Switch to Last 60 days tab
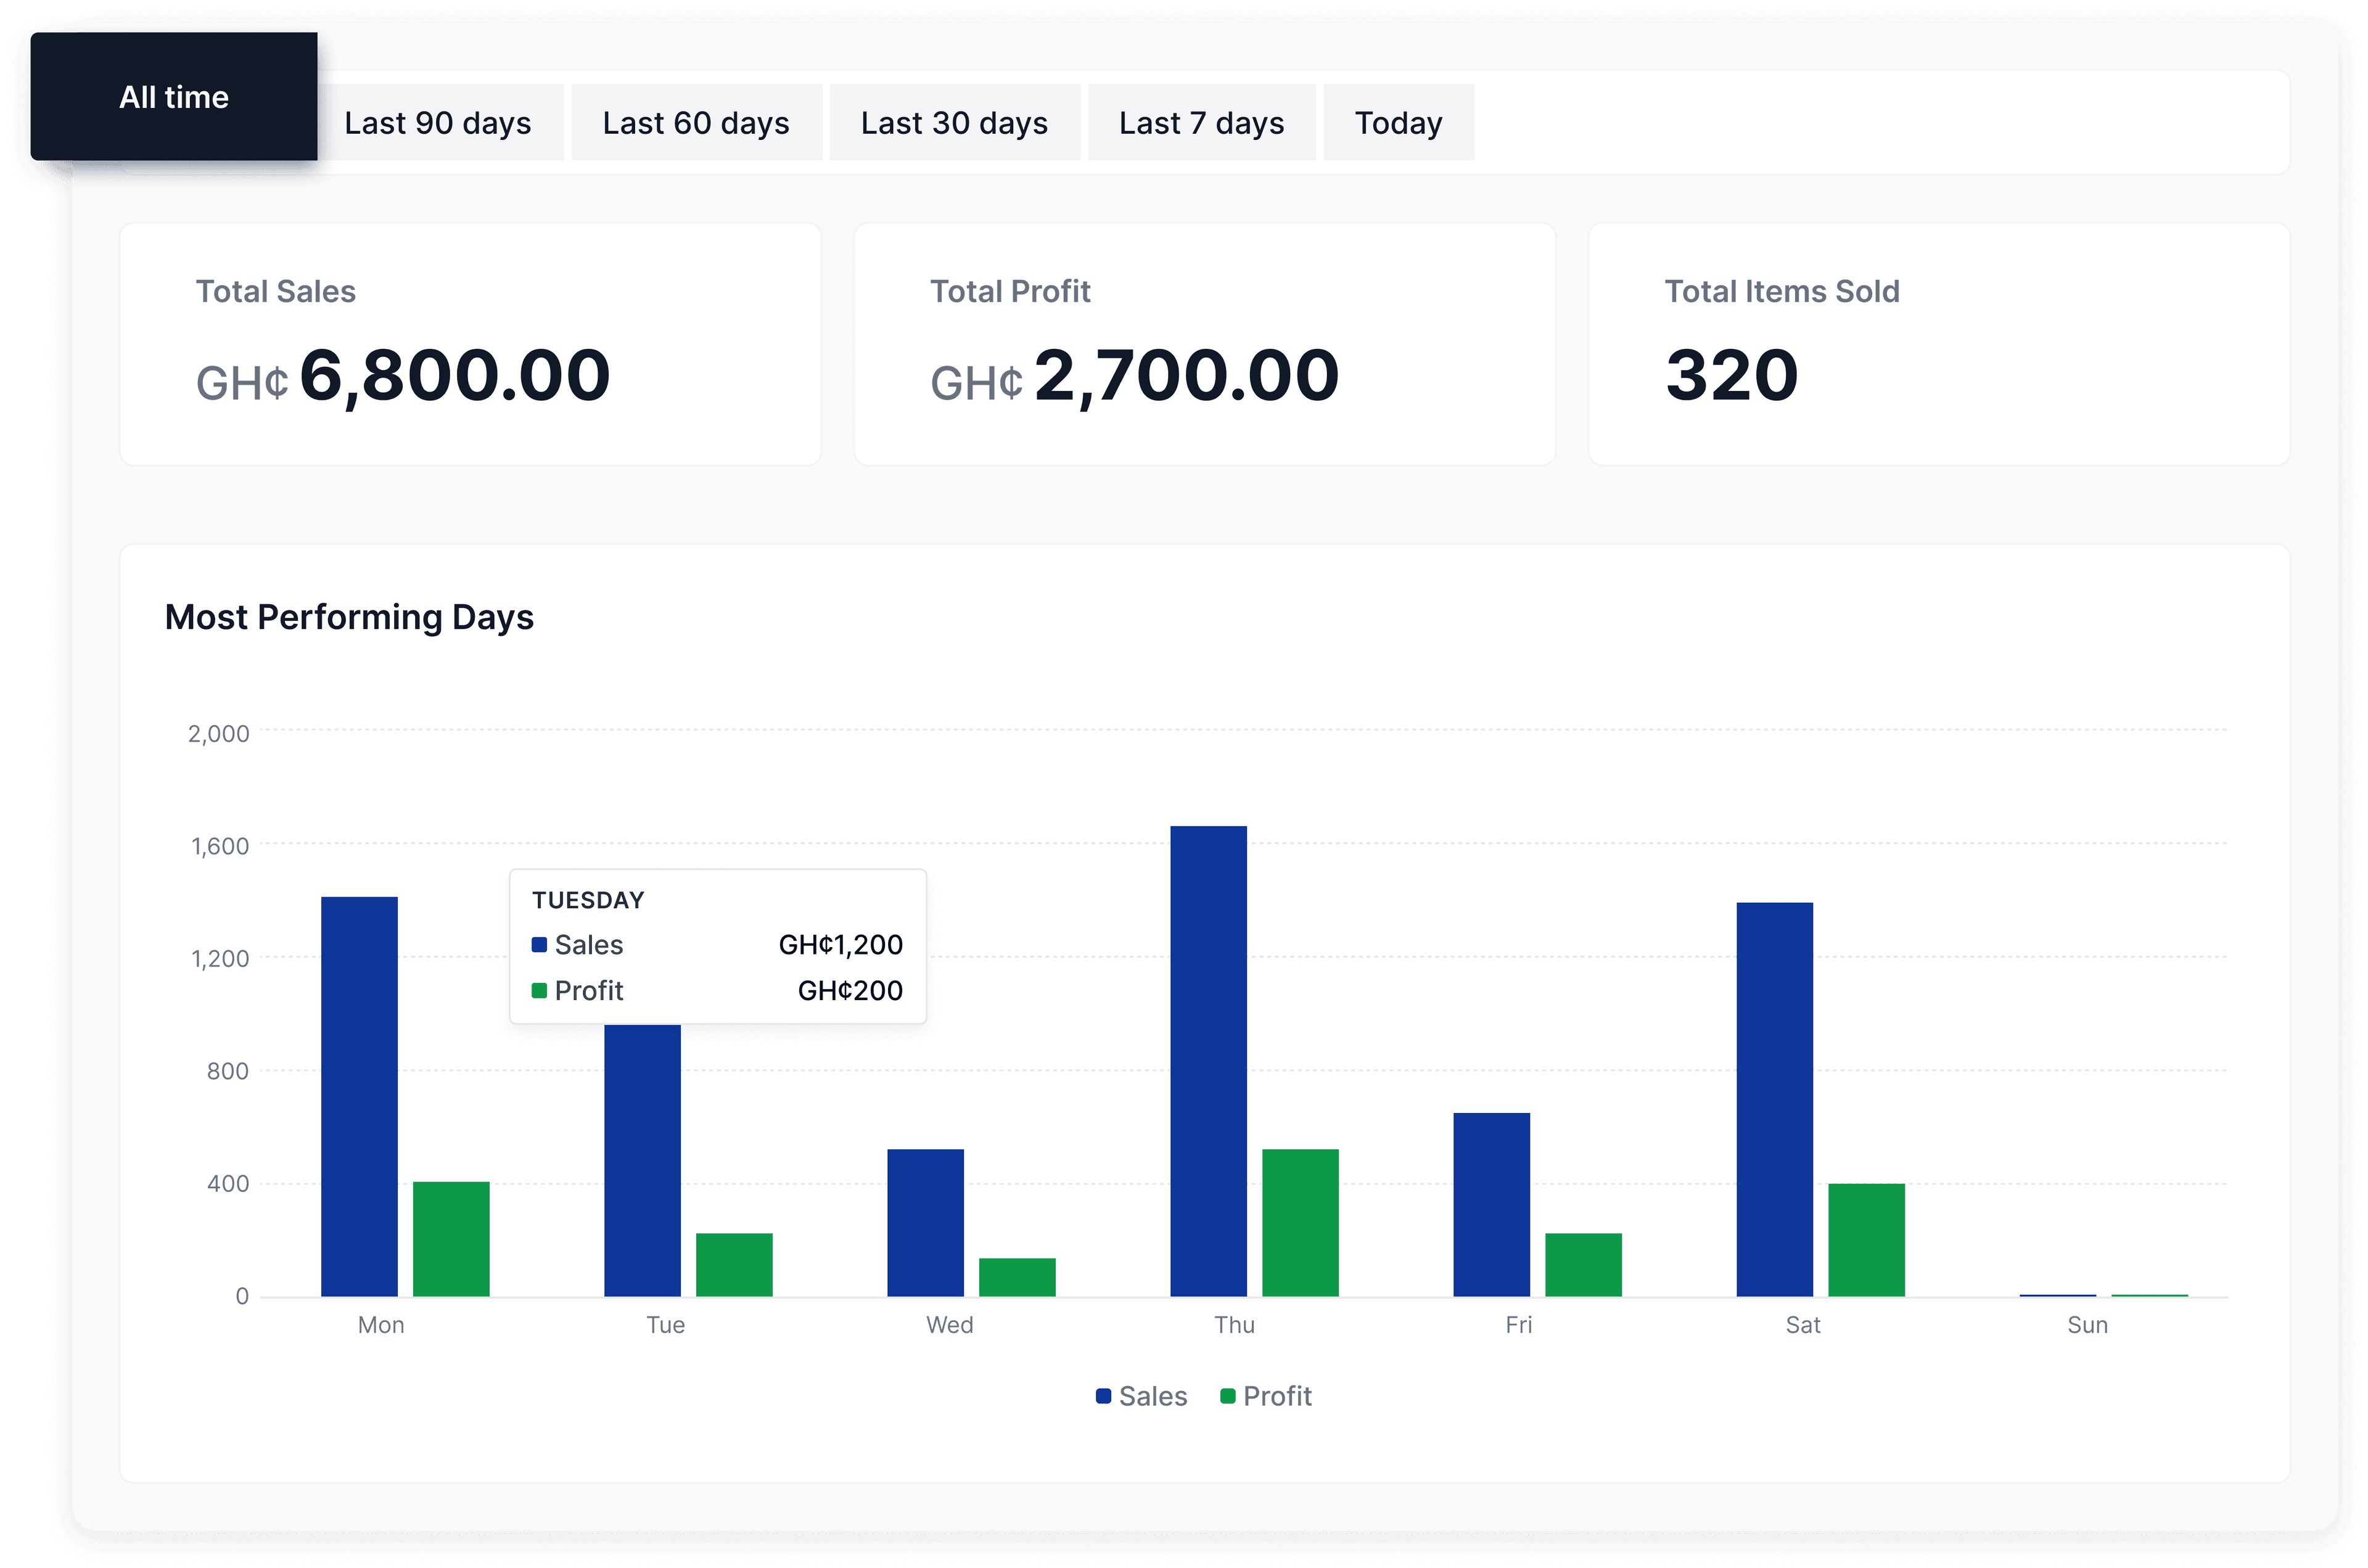 (x=696, y=123)
